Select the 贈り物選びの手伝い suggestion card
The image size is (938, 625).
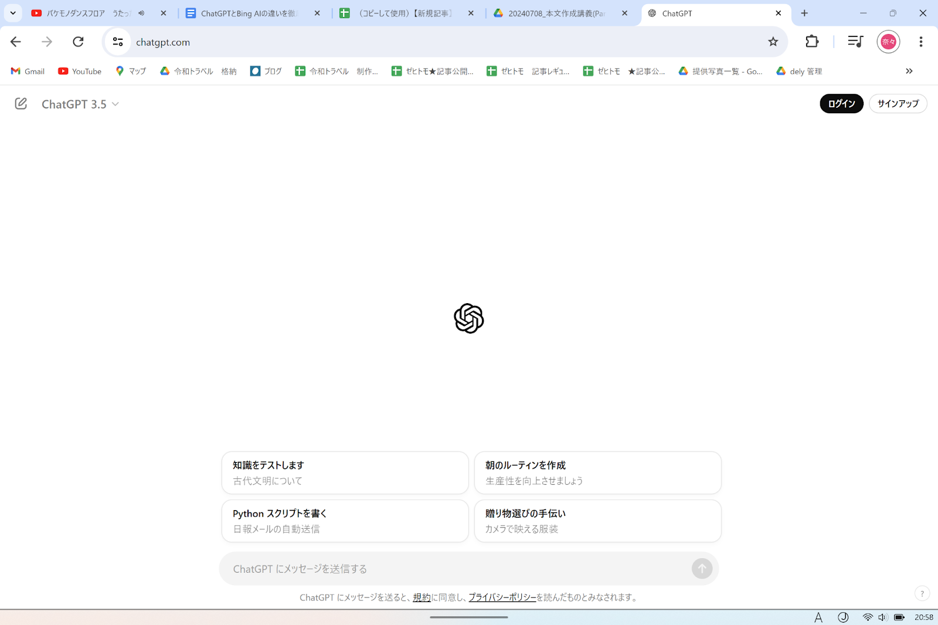pos(597,521)
